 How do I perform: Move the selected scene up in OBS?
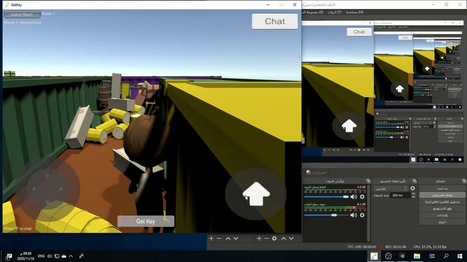(228, 238)
